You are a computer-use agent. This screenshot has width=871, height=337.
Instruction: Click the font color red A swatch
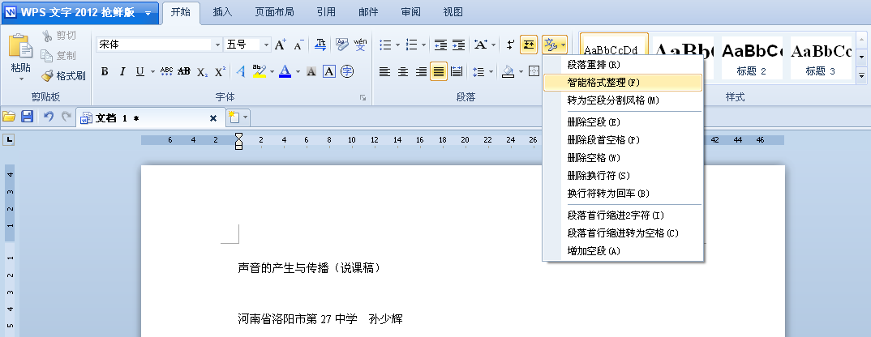[285, 71]
